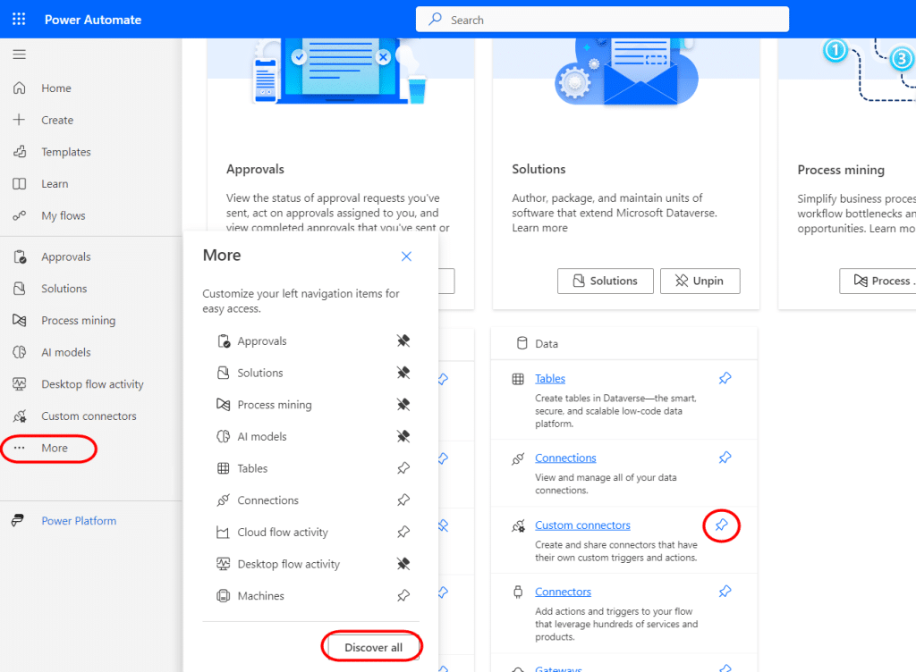The image size is (916, 672).
Task: Unpin Approvals in the More dialog
Action: point(403,340)
